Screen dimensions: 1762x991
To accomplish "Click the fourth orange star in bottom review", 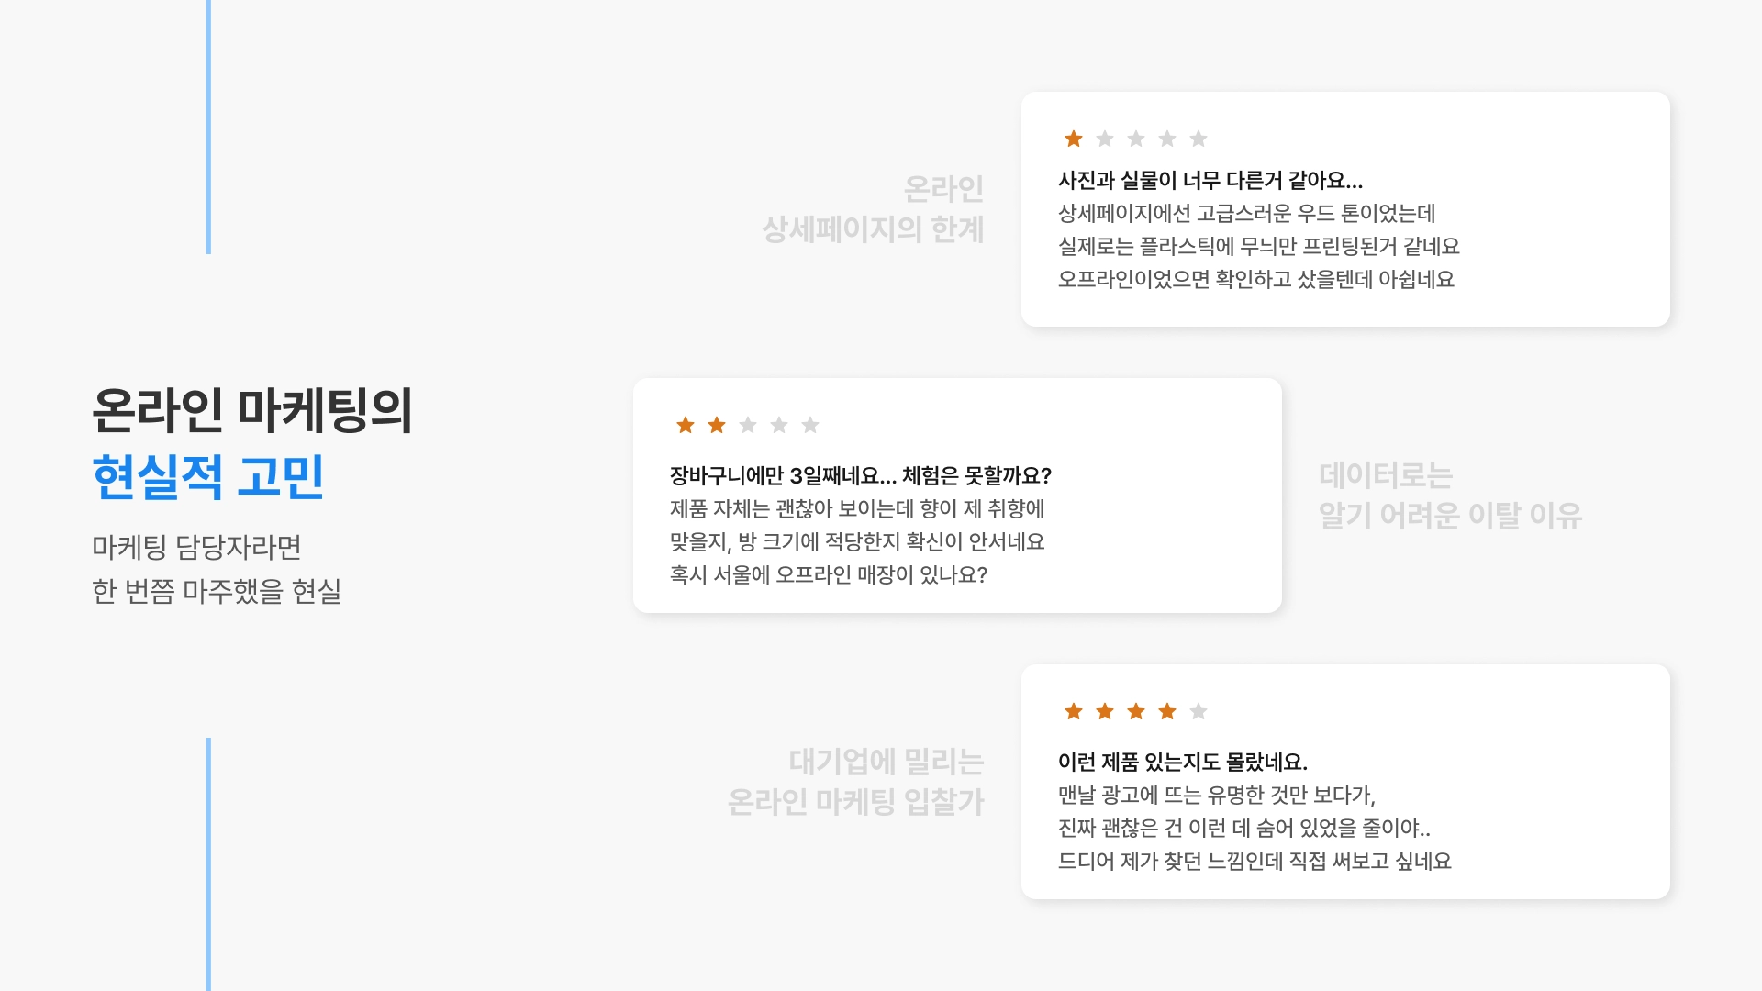I will click(x=1167, y=711).
